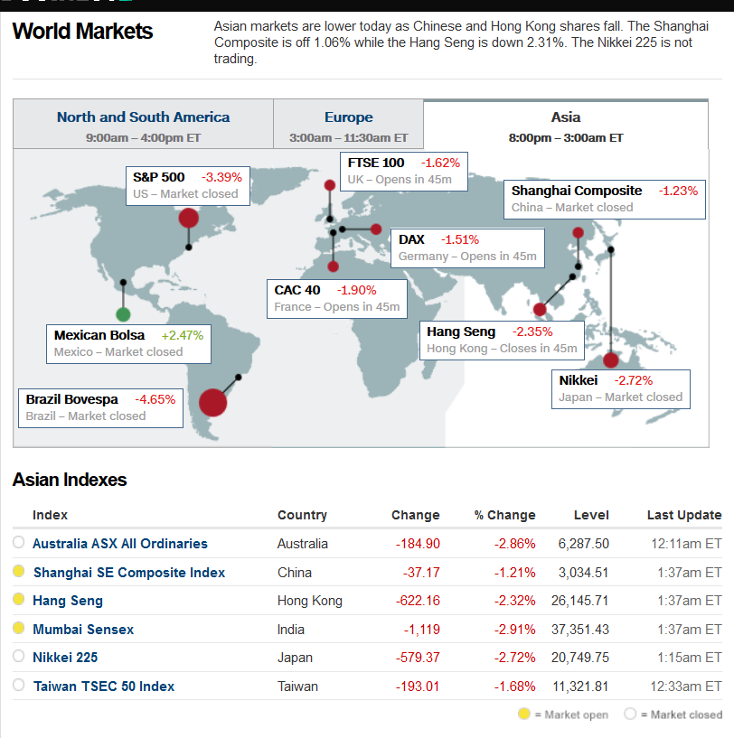Viewport: 734px width, 738px height.
Task: Open the S&P 500 info box
Action: point(187,186)
